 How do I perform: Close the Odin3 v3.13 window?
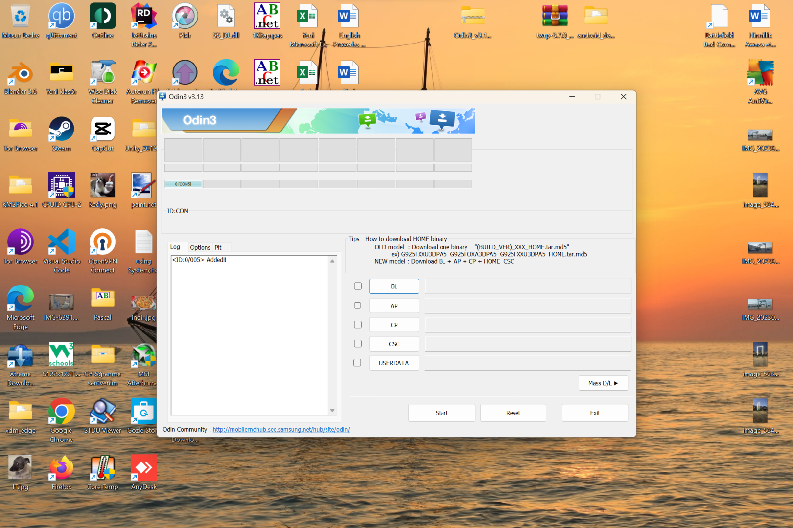(x=624, y=97)
